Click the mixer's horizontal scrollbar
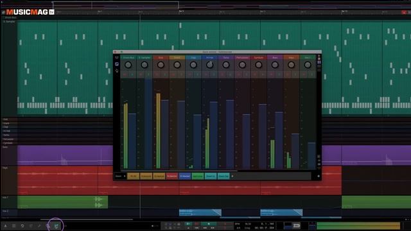The width and height of the screenshot is (411, 231). tap(179, 171)
